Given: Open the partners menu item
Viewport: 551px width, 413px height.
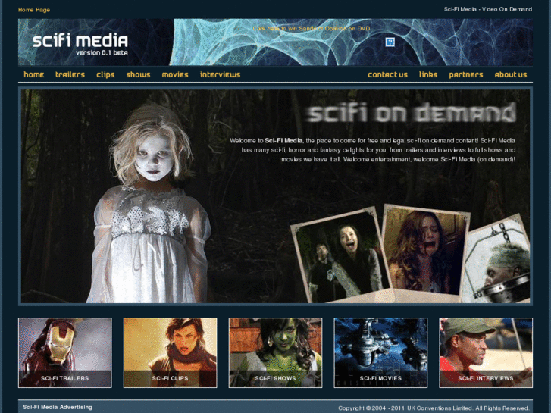Looking at the screenshot, I should (x=466, y=74).
